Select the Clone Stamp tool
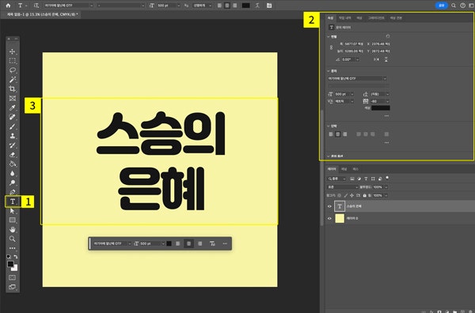This screenshot has width=475, height=313. click(13, 136)
